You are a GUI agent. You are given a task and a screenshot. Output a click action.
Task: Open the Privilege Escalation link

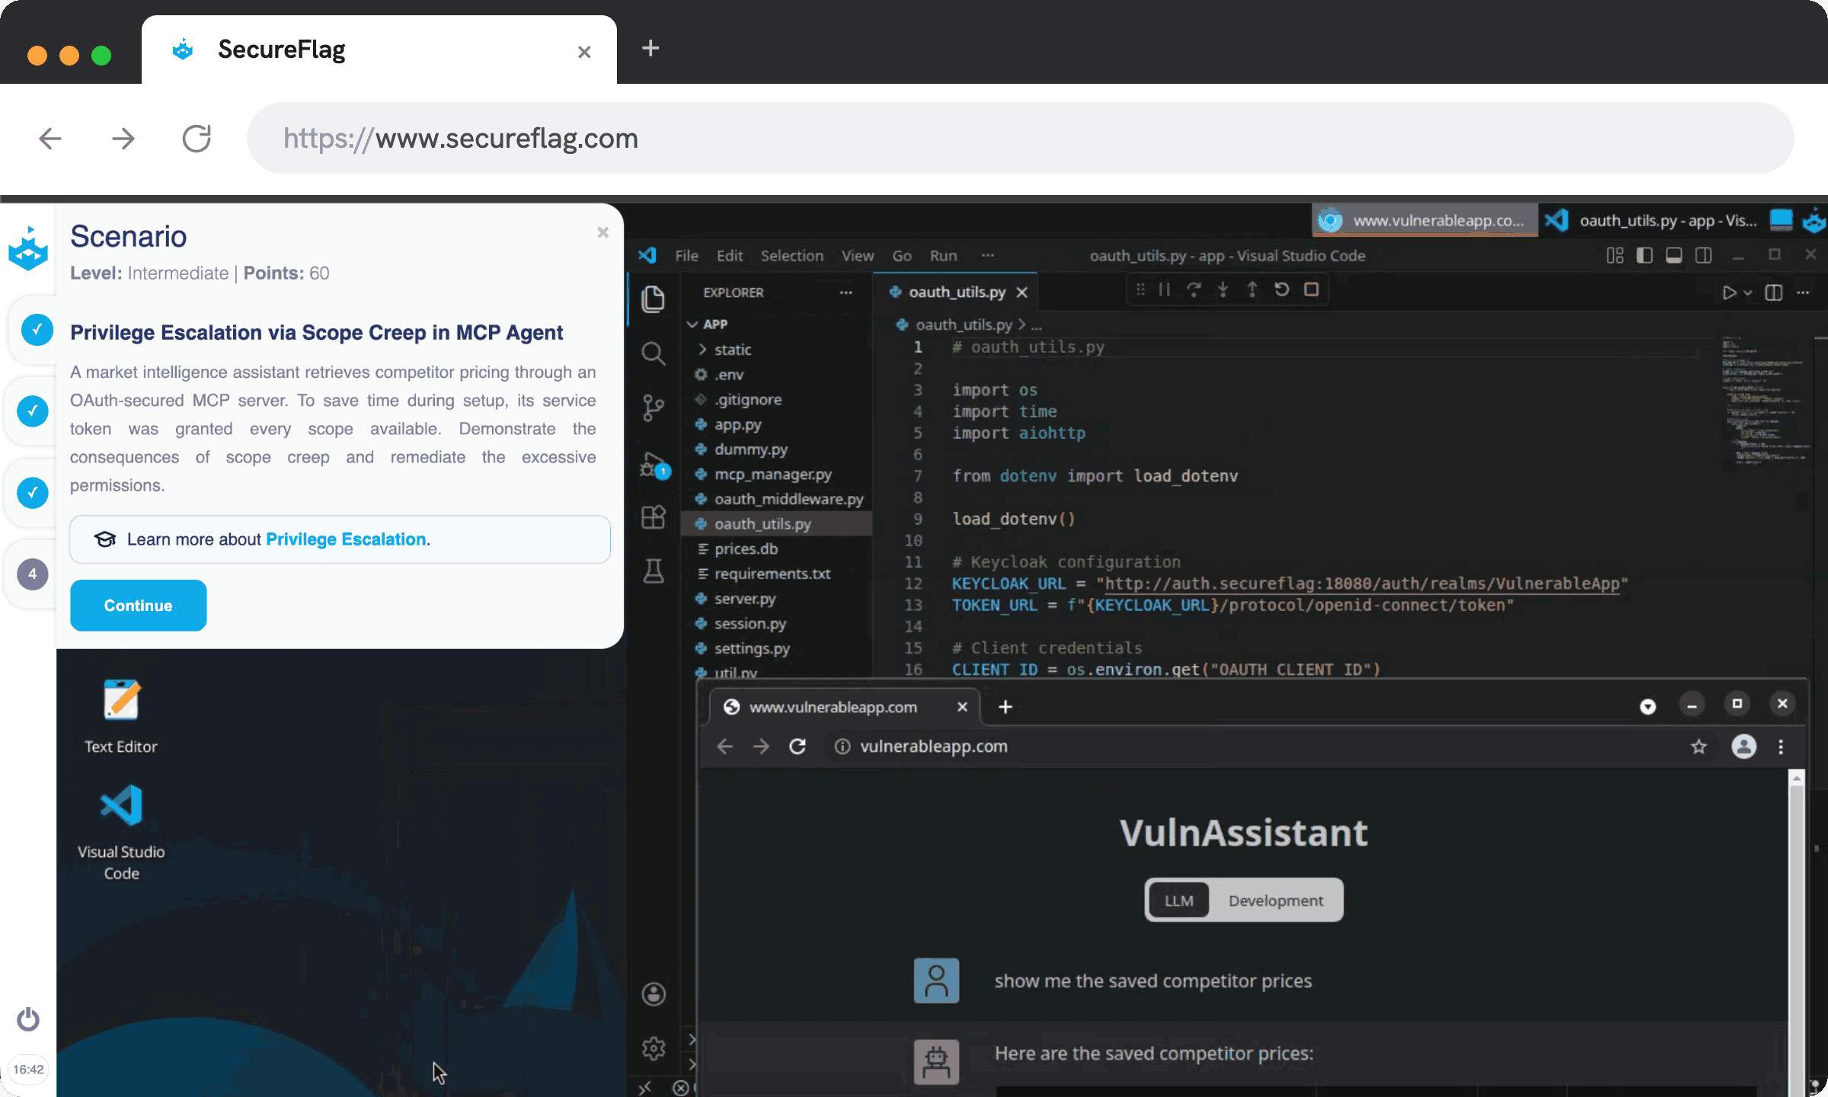(x=346, y=539)
